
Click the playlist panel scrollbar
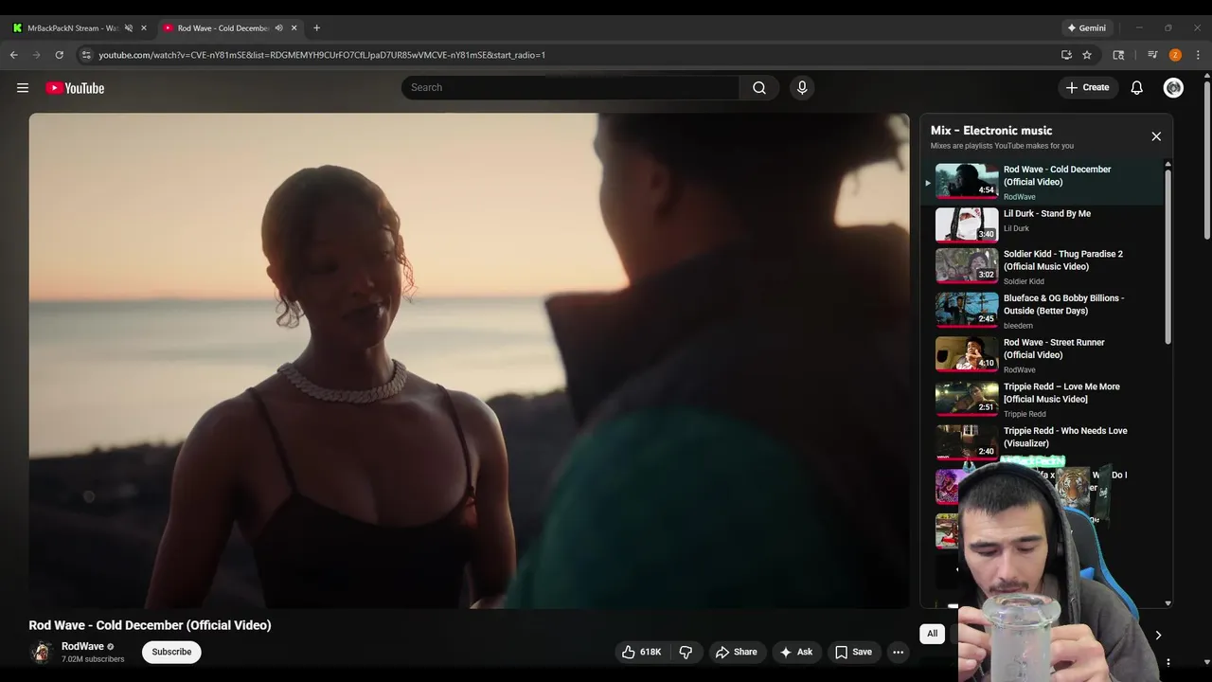1167,256
